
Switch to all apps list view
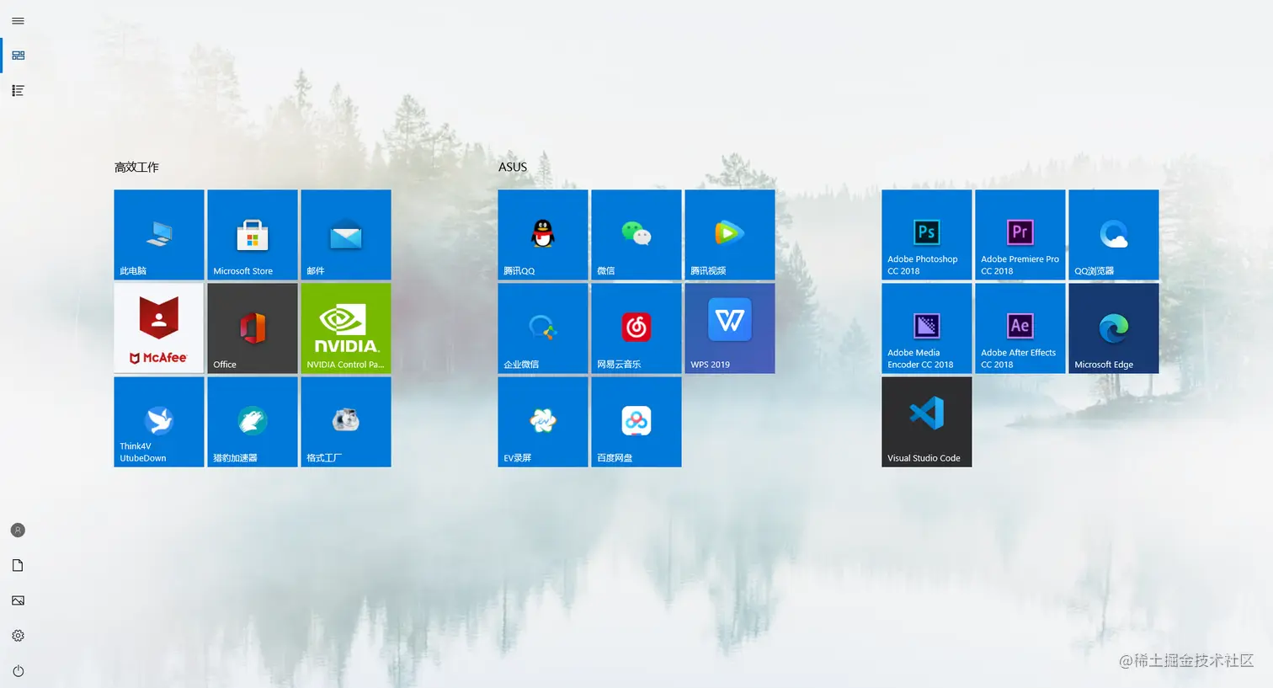click(18, 90)
